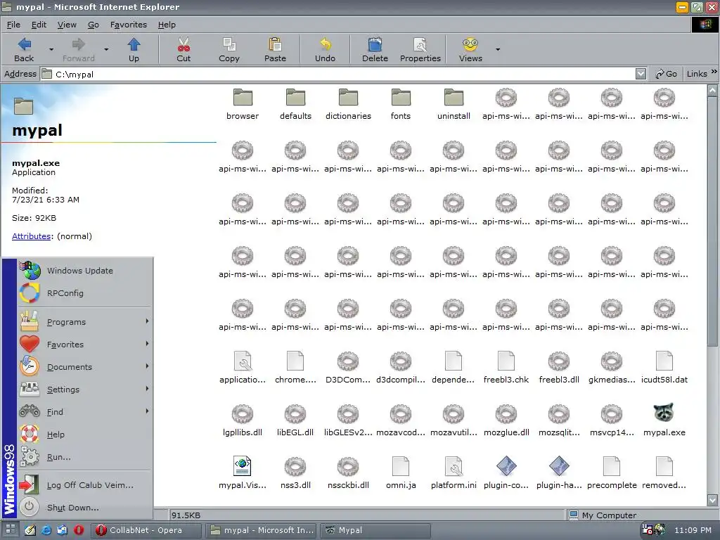Open Properties from the toolbar

[x=420, y=50]
